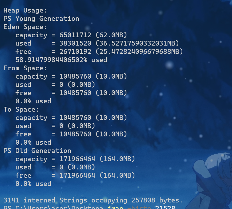The image size is (232, 209).
Task: Click Eden free value 26710192
Action: click(75, 52)
